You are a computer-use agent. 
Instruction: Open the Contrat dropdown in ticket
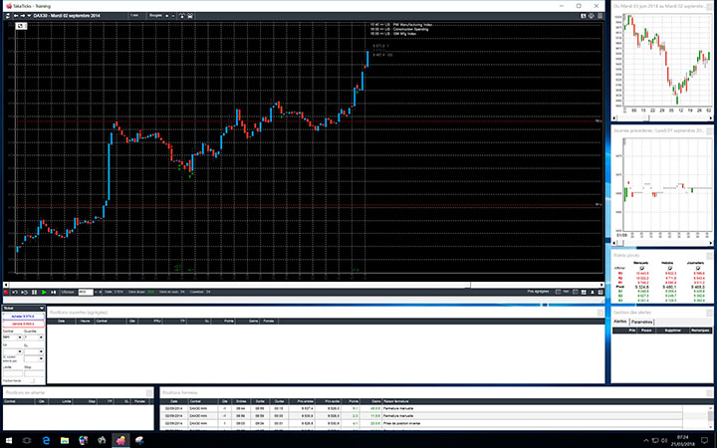[20, 337]
